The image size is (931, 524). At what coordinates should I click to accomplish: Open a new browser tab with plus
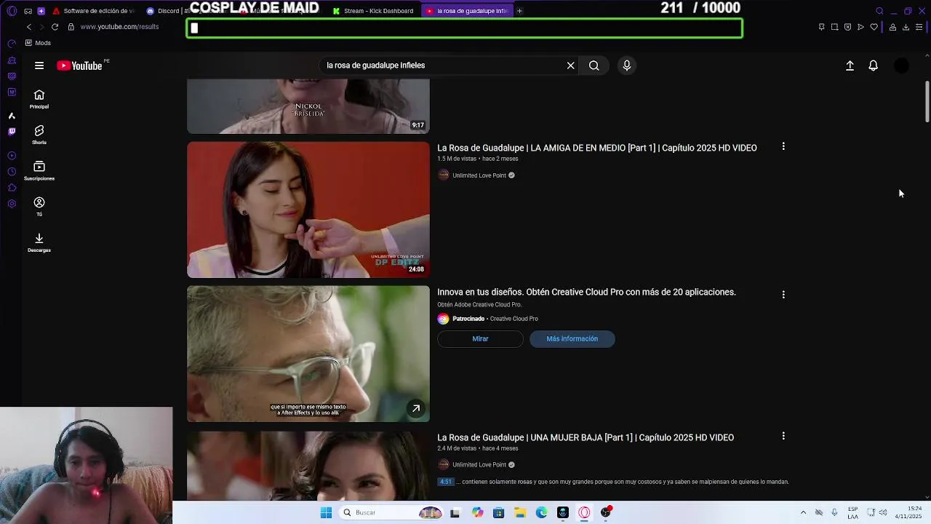(519, 11)
